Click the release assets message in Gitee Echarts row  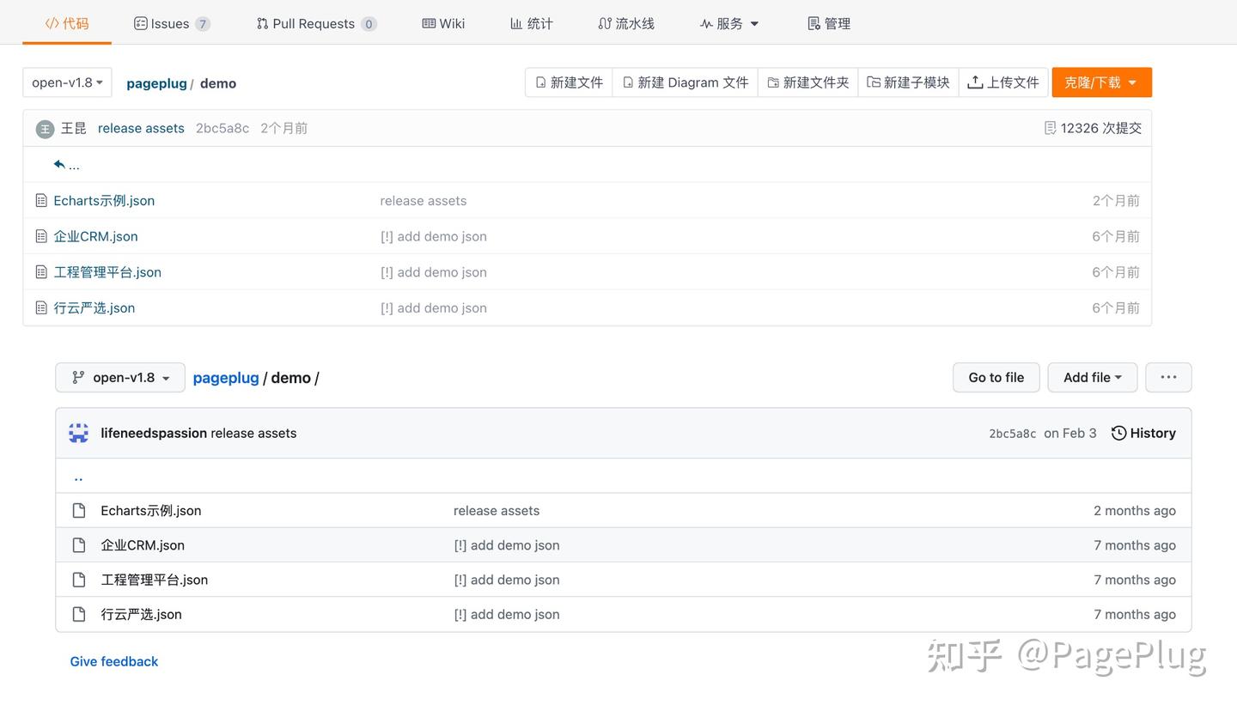[424, 200]
